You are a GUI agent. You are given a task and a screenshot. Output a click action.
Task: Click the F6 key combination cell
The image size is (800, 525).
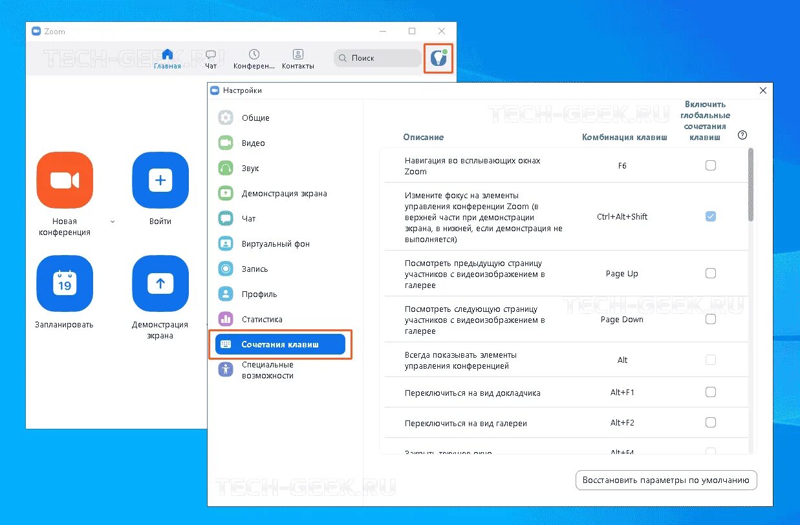(622, 166)
